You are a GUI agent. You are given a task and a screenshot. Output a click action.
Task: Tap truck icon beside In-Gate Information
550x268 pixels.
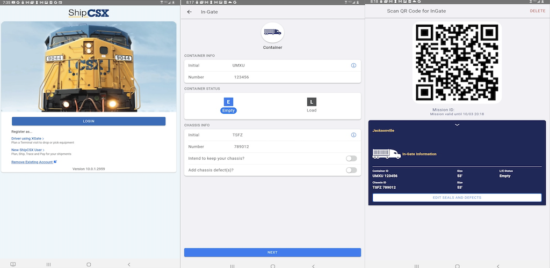[386, 154]
